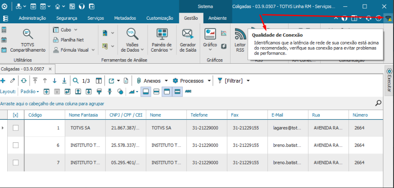Click the magnifier search icon beside 1/3
Image resolution: width=394 pixels, height=188 pixels.
[x=76, y=81]
